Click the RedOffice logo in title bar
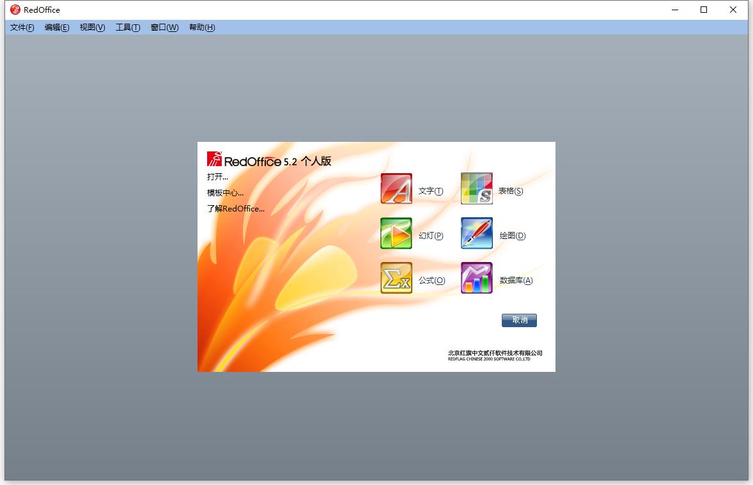This screenshot has height=485, width=753. (x=15, y=10)
